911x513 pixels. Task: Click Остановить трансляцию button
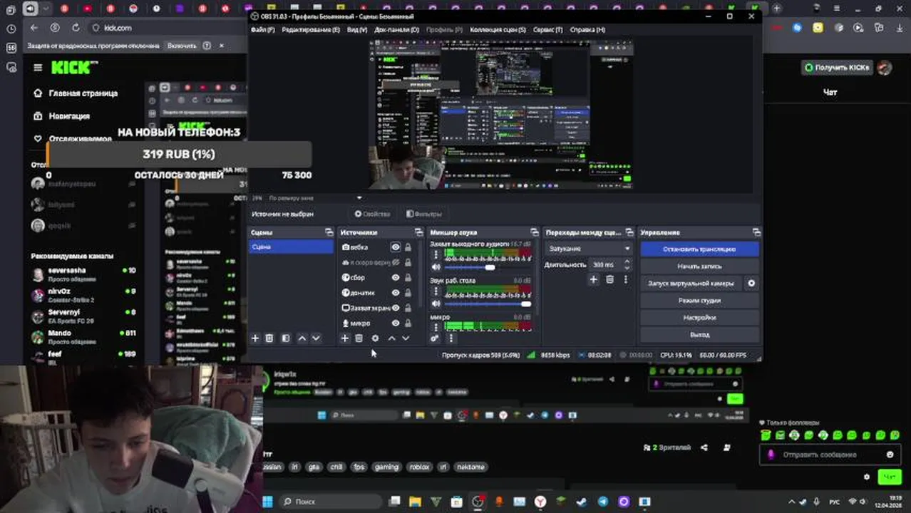point(699,249)
